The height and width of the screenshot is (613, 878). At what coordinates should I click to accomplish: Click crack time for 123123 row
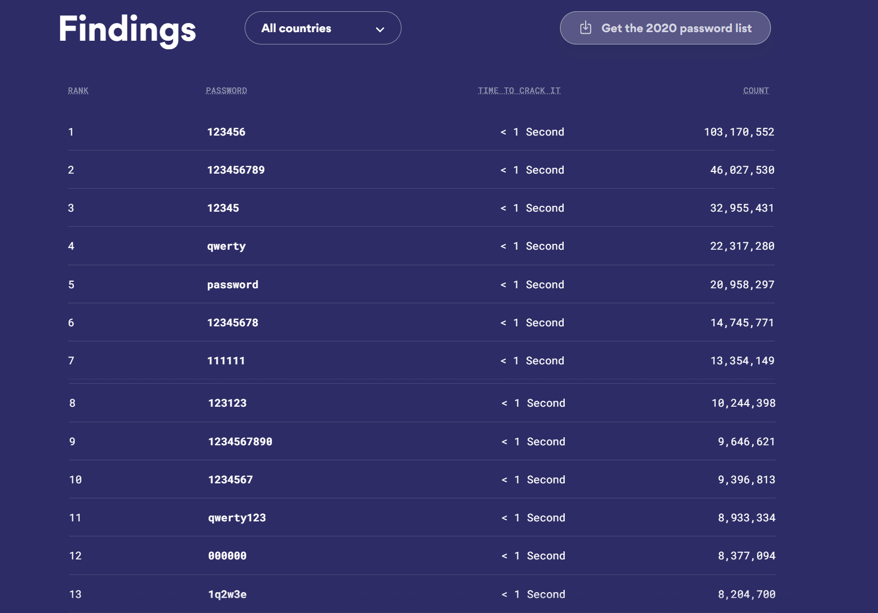[x=533, y=403]
